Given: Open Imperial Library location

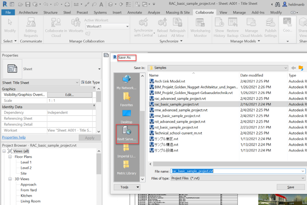Looking at the screenshot, I should pyautogui.click(x=126, y=151).
